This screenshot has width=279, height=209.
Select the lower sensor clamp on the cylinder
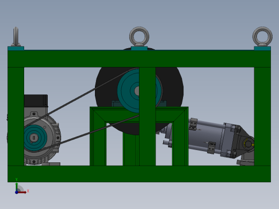[211, 148]
